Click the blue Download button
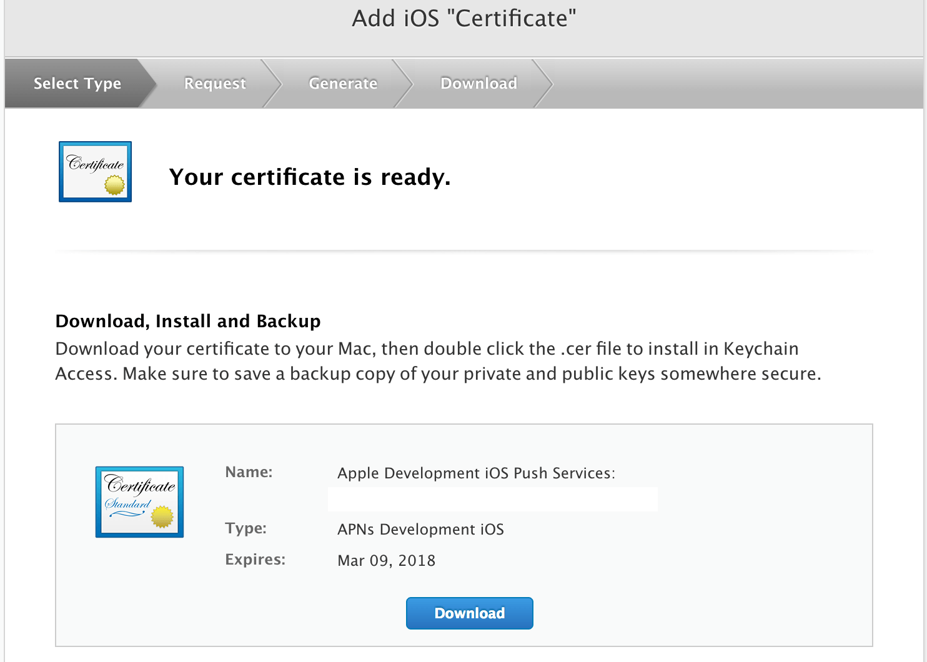This screenshot has height=662, width=927. click(x=469, y=613)
